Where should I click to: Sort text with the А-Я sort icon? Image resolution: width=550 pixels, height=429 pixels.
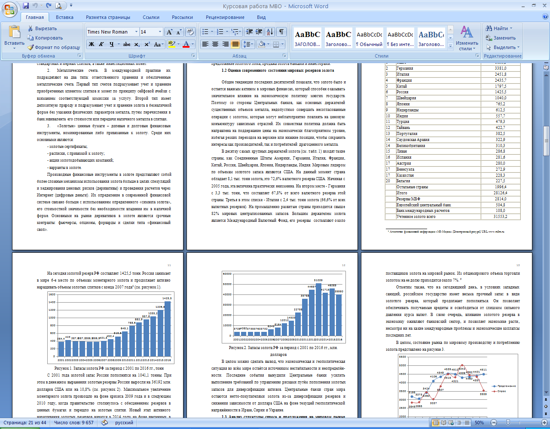click(x=270, y=32)
